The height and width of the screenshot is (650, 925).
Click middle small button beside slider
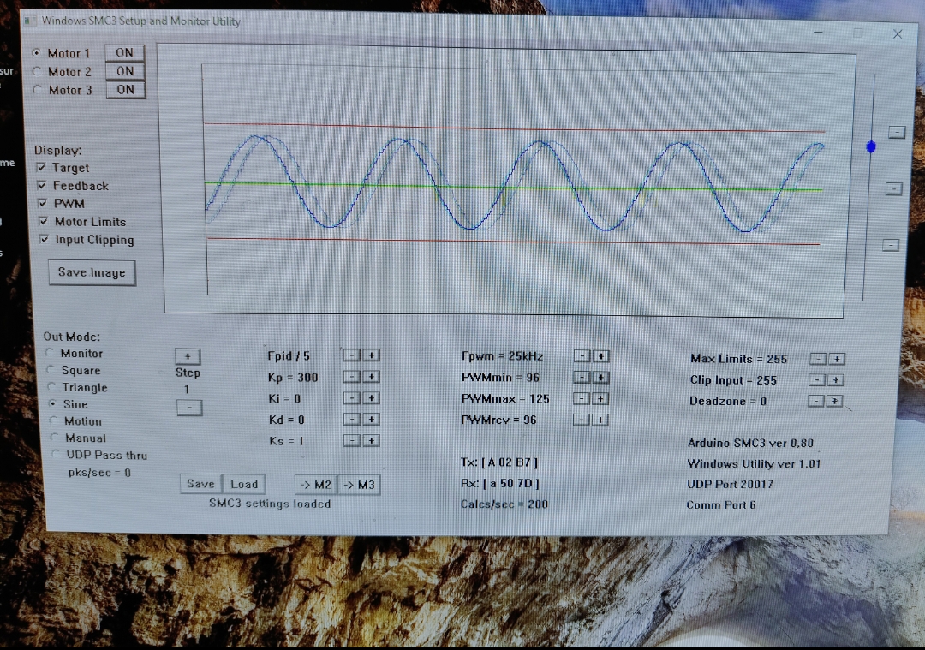tap(893, 188)
